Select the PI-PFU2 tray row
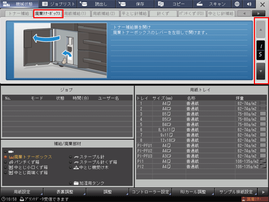269x202 pixels. tap(201, 150)
